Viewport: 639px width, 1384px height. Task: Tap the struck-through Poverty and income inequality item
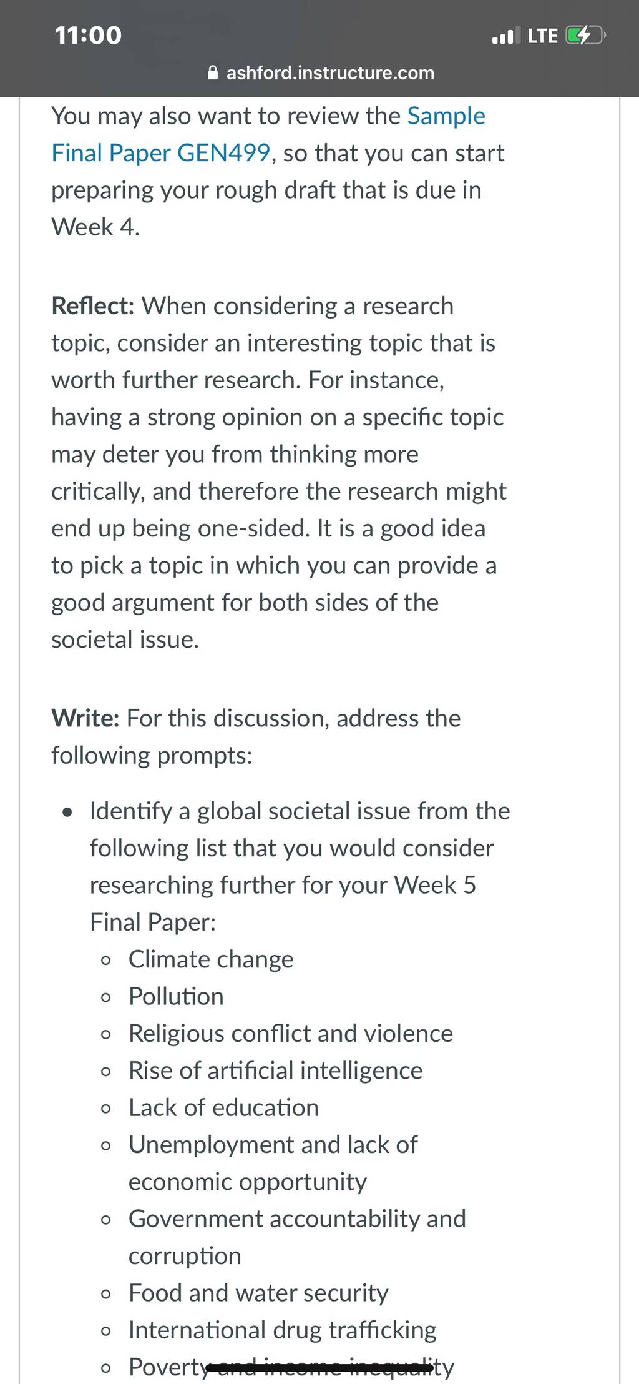click(x=291, y=1367)
